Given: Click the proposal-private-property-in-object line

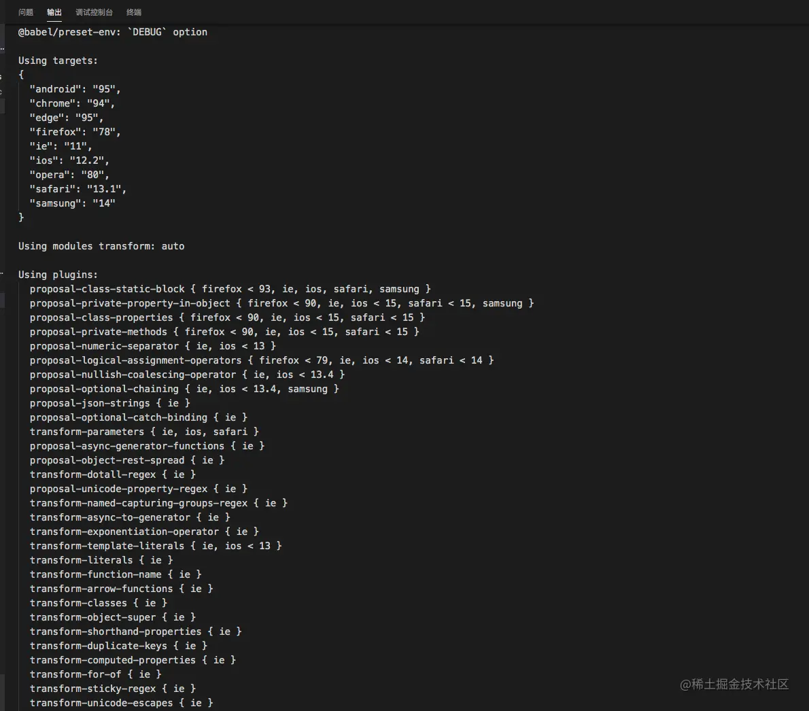Looking at the screenshot, I should 281,303.
